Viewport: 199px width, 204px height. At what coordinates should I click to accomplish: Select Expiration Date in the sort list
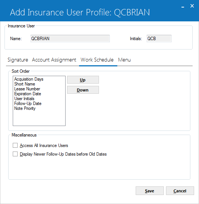tap(28, 94)
